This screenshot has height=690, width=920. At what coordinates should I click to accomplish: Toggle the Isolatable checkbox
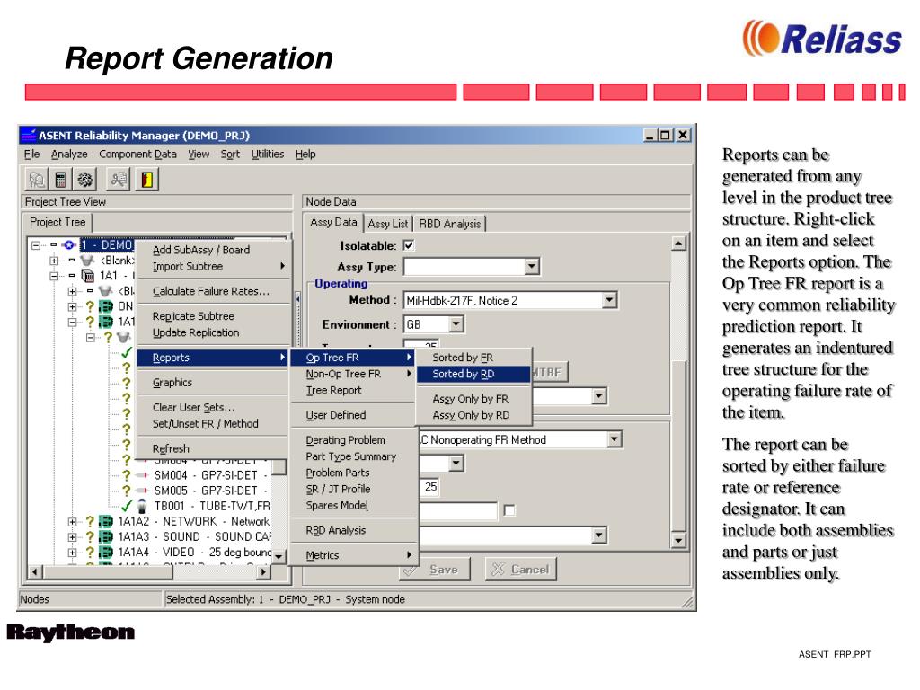click(x=409, y=245)
